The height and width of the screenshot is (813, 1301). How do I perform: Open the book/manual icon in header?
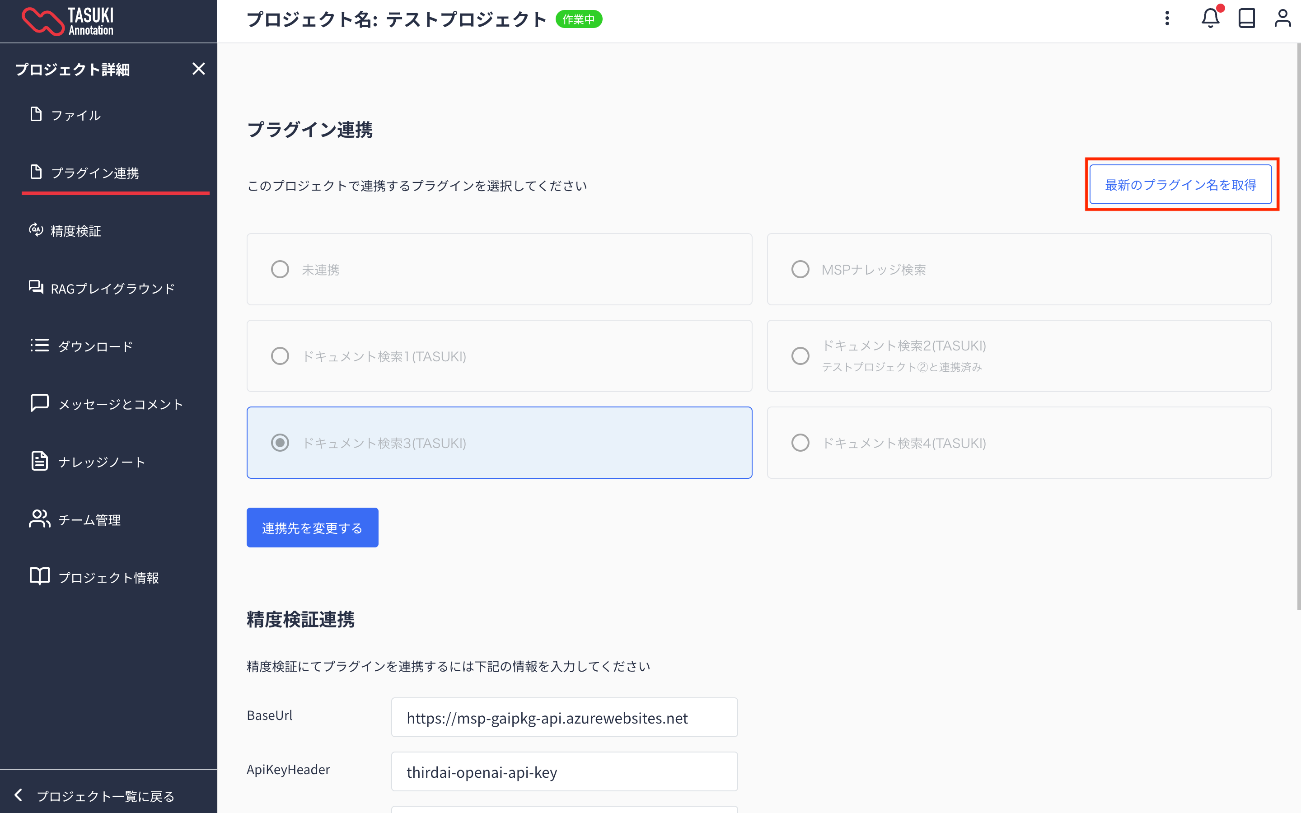(x=1246, y=19)
